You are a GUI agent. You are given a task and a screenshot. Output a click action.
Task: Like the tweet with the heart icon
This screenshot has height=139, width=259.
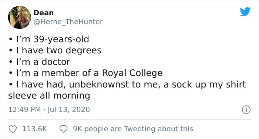click(13, 129)
